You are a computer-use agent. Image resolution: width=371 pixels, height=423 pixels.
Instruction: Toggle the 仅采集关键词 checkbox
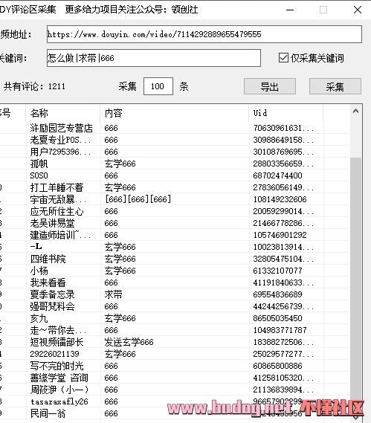283,58
